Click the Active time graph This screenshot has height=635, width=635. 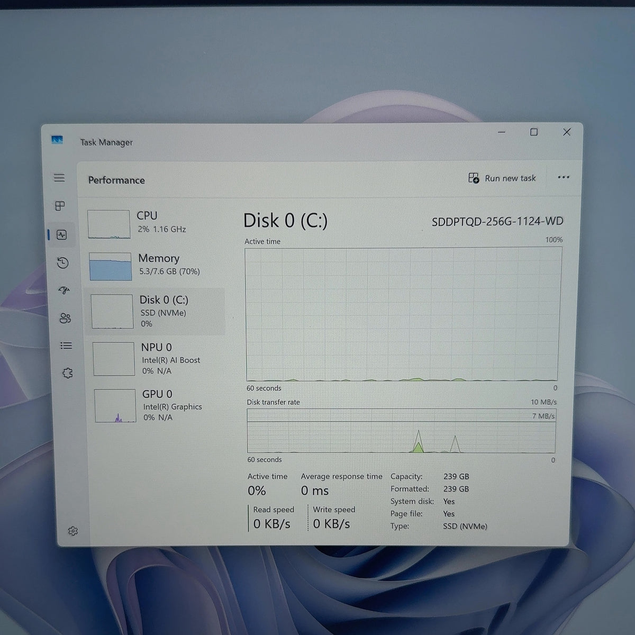click(x=402, y=314)
